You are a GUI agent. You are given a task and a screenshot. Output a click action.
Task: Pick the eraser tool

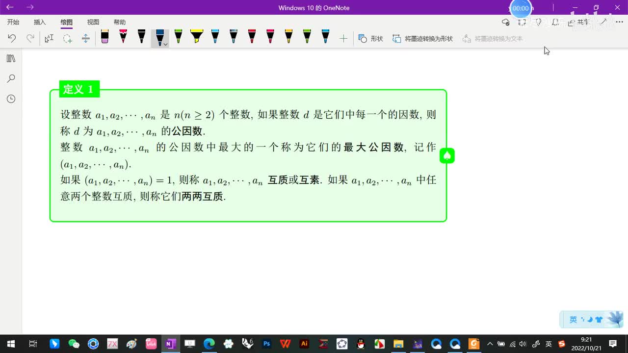point(105,37)
